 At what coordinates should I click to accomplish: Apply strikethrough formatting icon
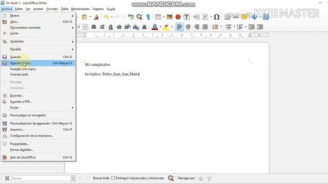pos(119,27)
